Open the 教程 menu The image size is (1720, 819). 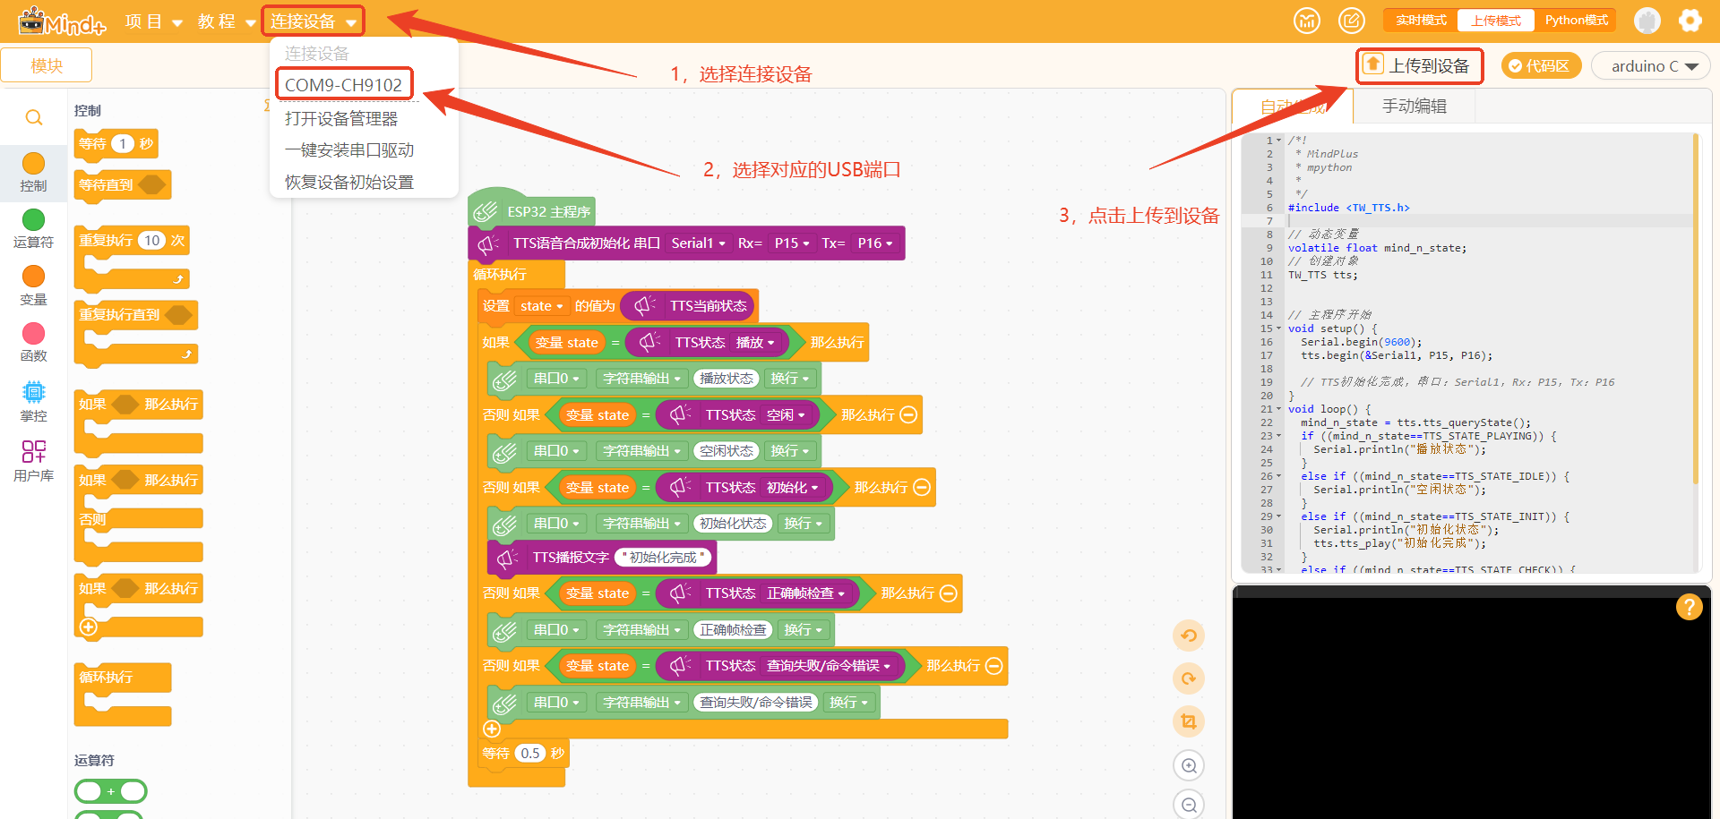(x=227, y=21)
